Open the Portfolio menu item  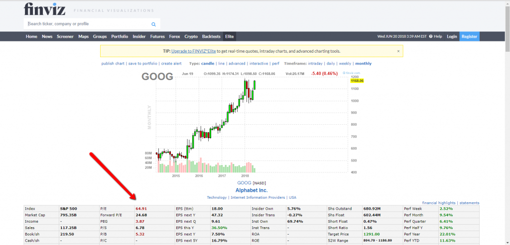120,37
